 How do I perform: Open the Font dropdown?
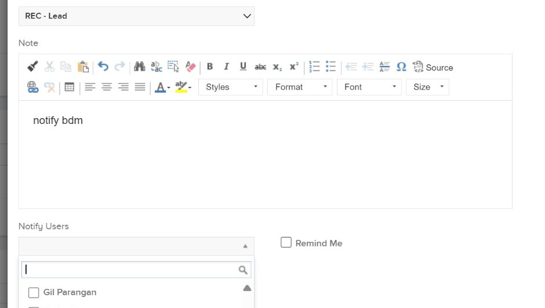369,87
